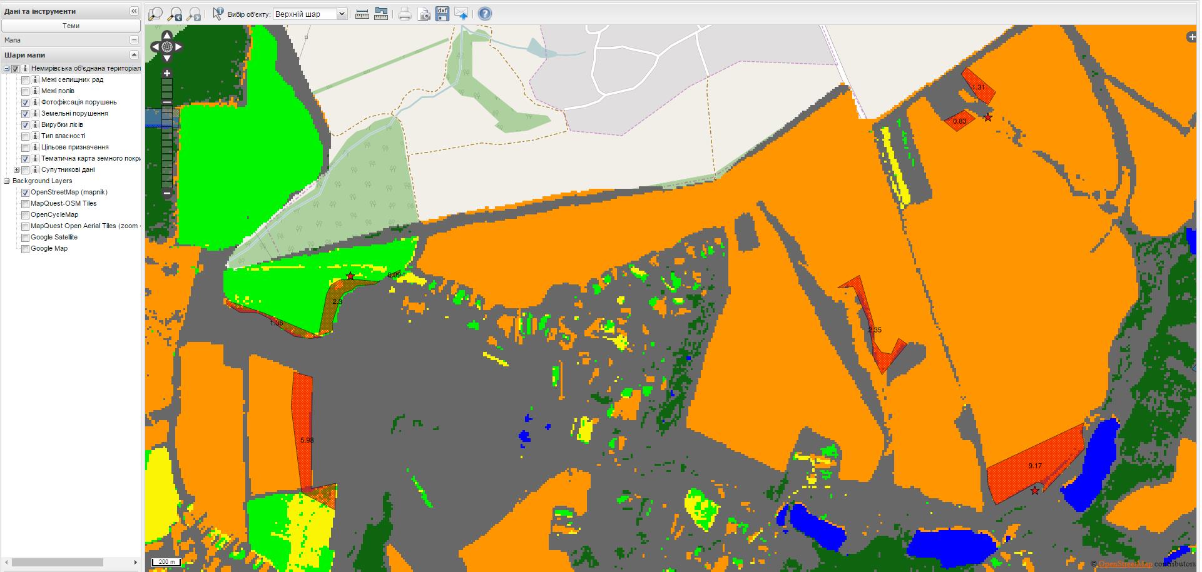
Task: Select the measure area tool
Action: click(381, 14)
